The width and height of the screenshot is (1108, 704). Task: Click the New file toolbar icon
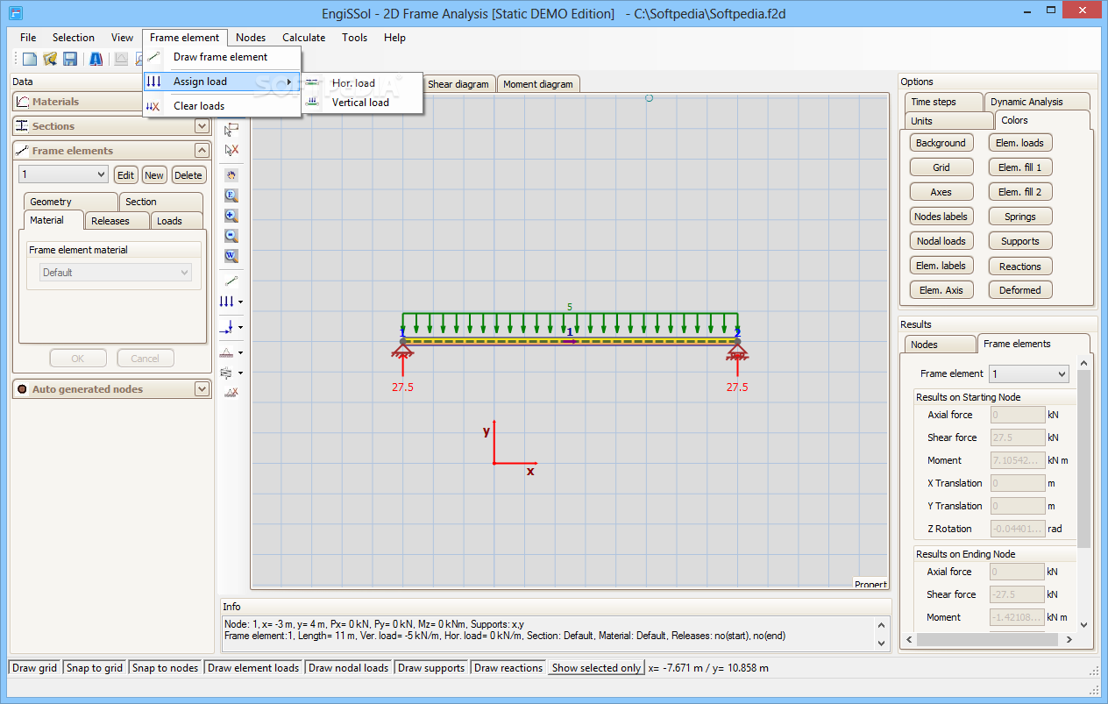click(30, 59)
